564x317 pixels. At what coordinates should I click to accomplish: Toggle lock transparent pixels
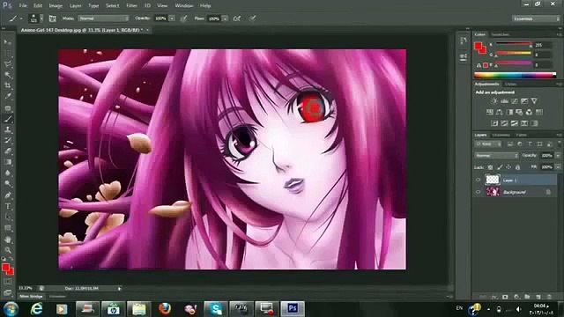pos(490,167)
